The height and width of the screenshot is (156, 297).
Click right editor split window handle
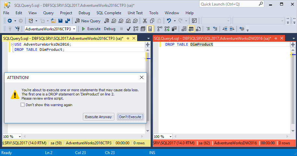tap(293, 44)
